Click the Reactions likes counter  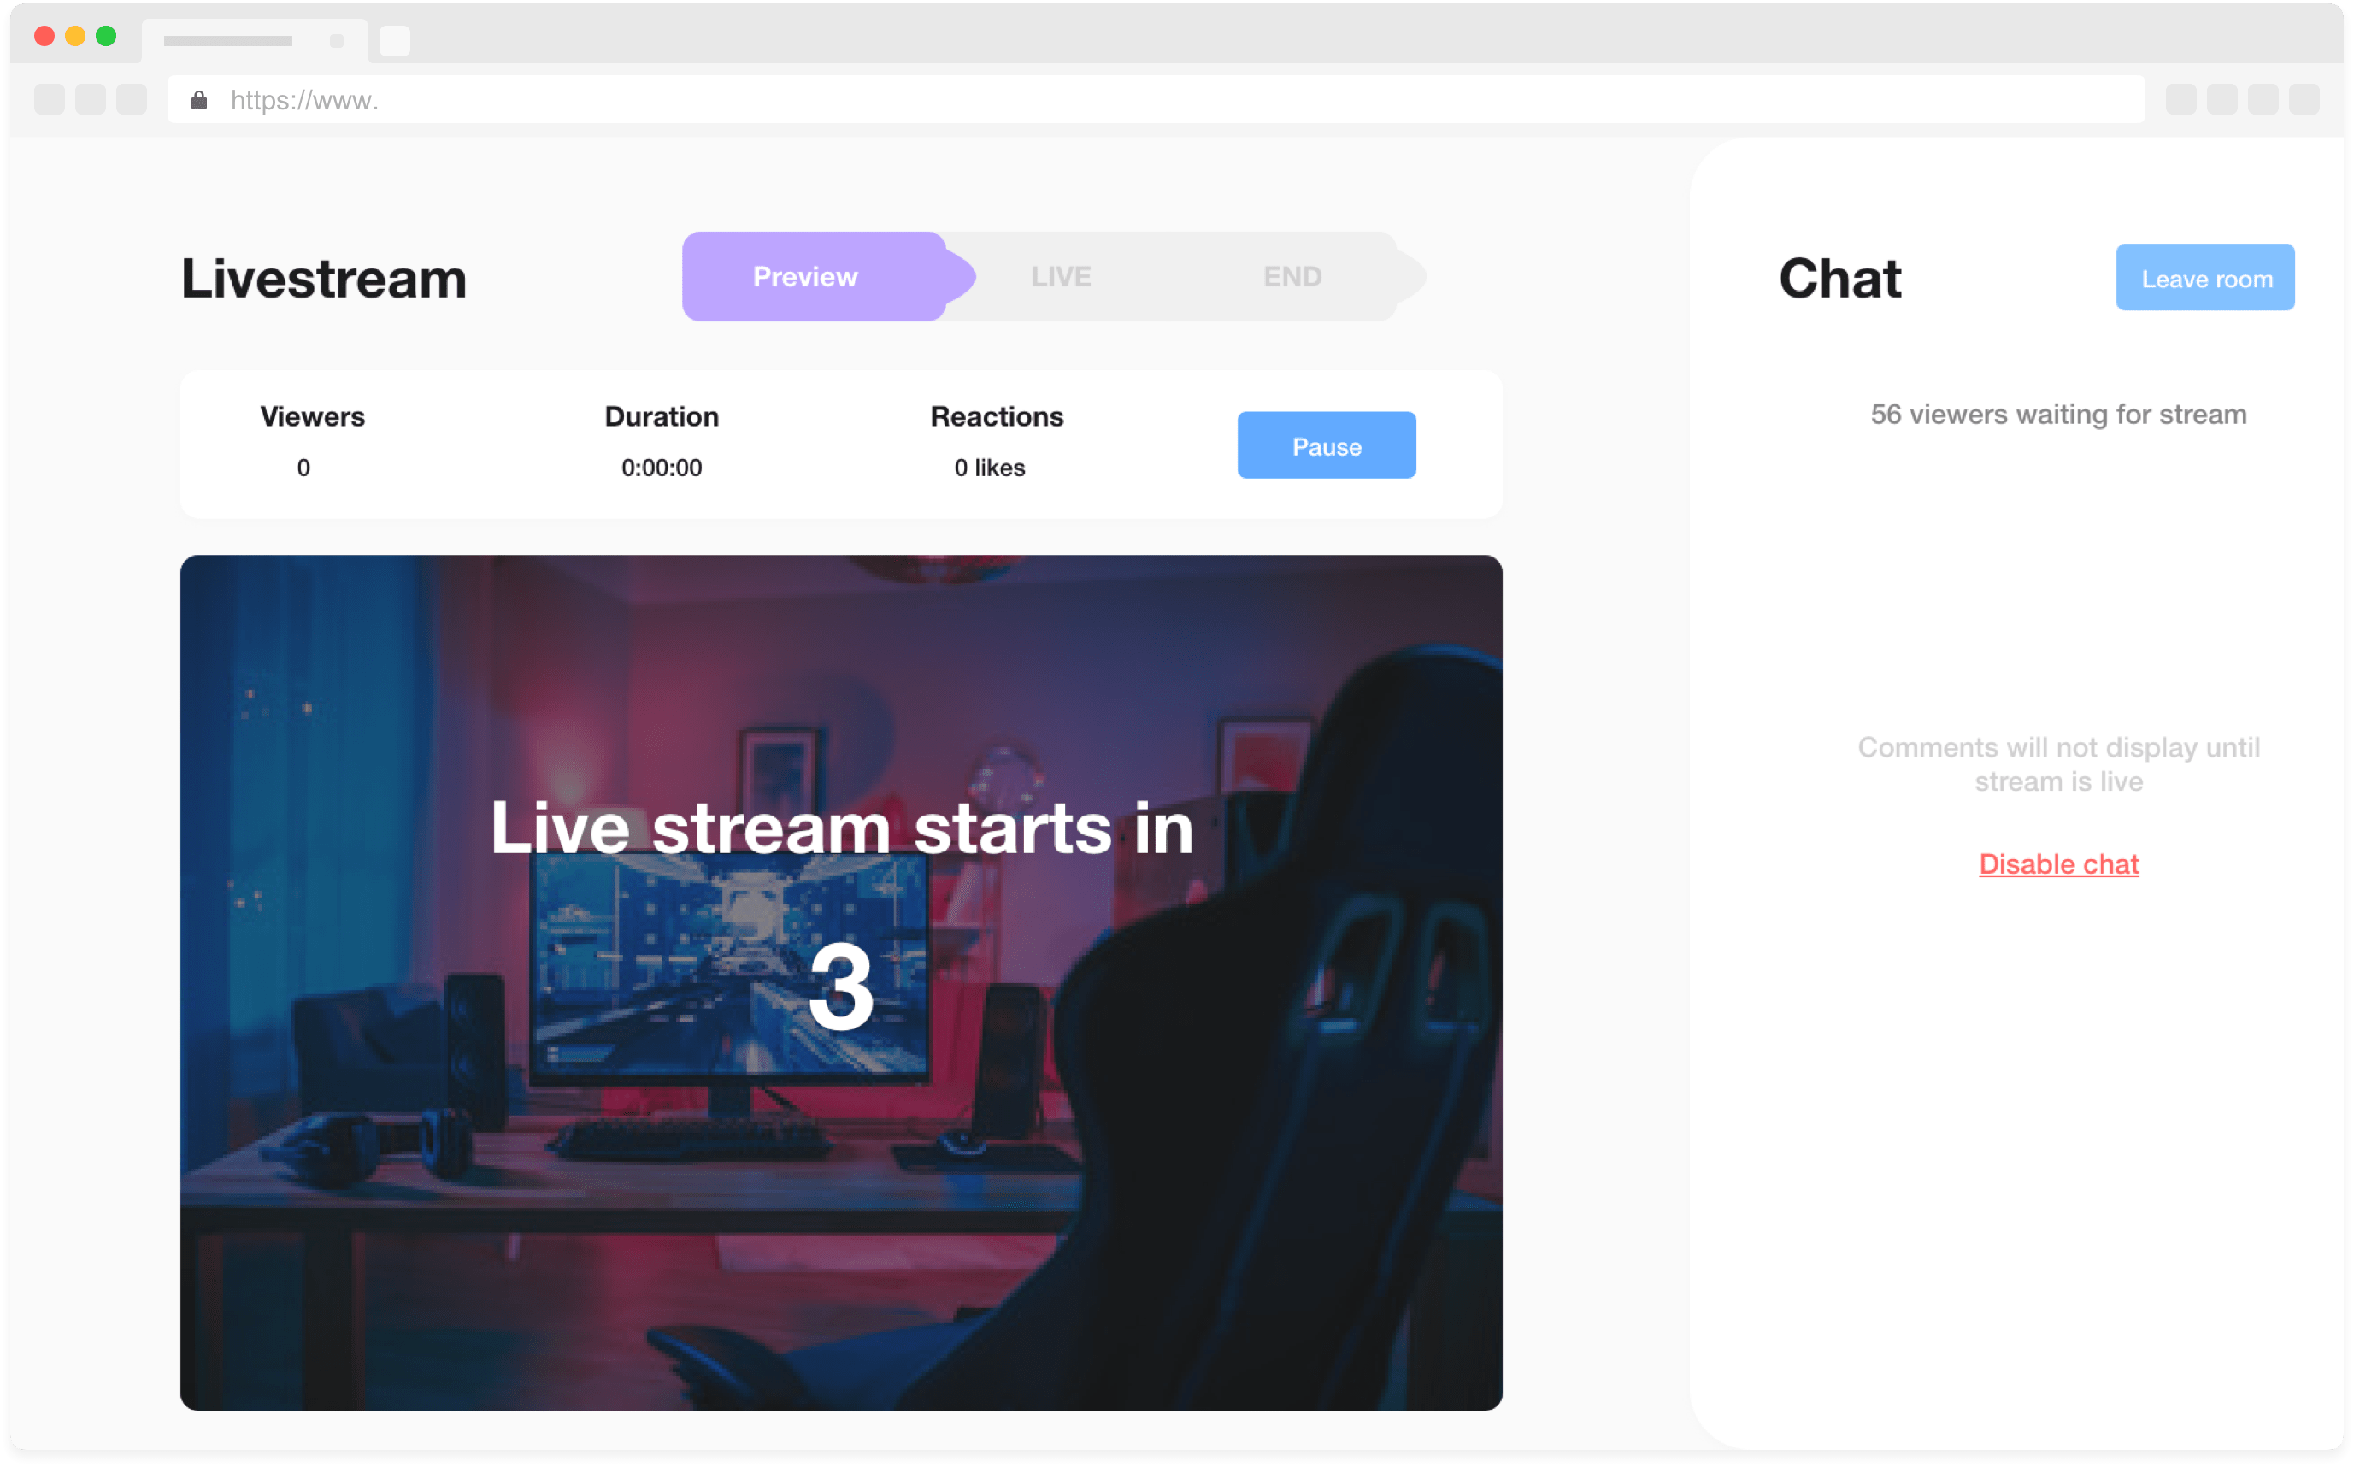pyautogui.click(x=989, y=468)
